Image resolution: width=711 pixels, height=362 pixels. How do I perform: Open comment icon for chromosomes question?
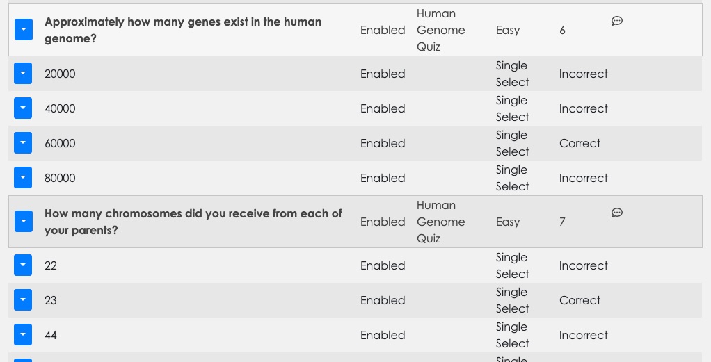pos(616,213)
